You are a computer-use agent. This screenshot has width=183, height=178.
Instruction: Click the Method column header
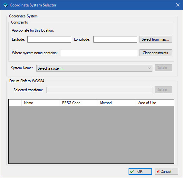117,103
